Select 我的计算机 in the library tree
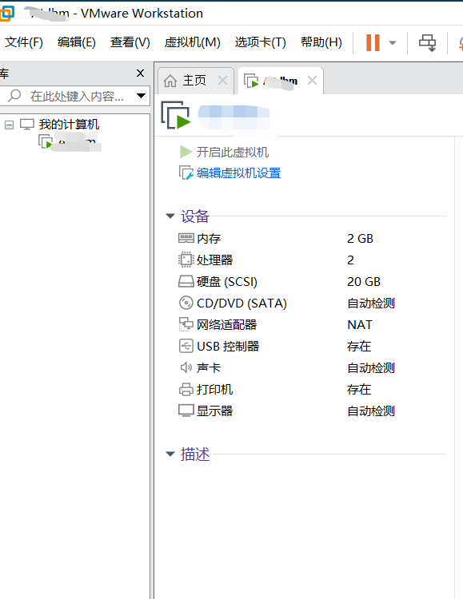The image size is (463, 599). pyautogui.click(x=69, y=124)
